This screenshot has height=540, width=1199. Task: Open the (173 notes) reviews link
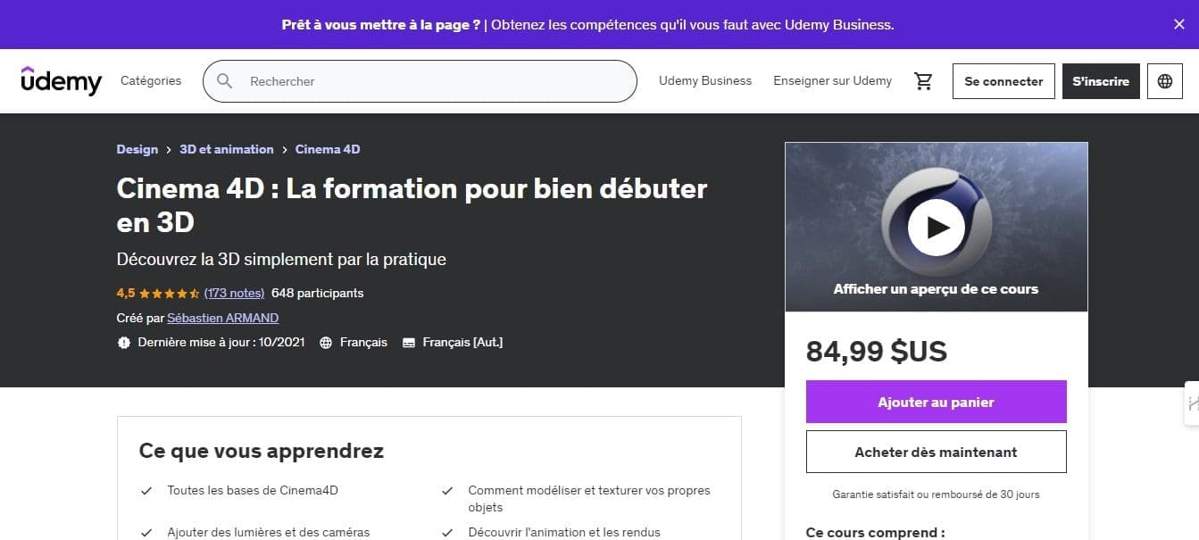click(x=234, y=293)
